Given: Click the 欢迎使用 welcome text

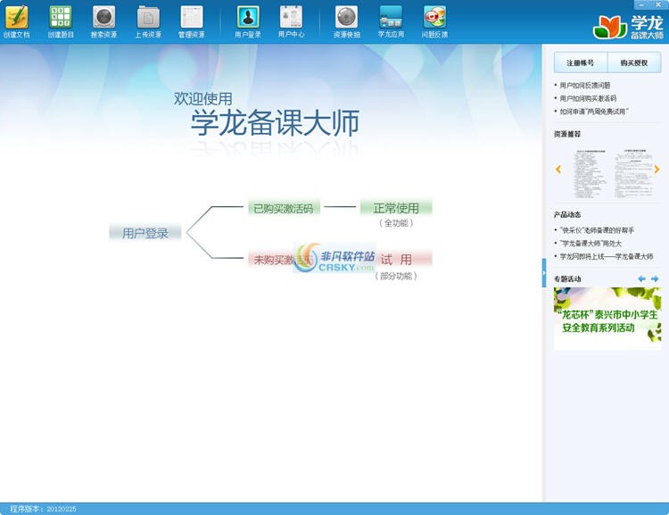Looking at the screenshot, I should pyautogui.click(x=203, y=99).
